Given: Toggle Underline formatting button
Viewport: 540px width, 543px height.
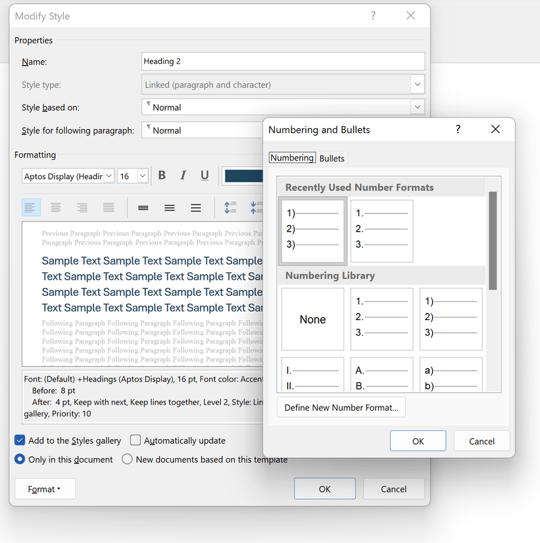Looking at the screenshot, I should pyautogui.click(x=205, y=176).
